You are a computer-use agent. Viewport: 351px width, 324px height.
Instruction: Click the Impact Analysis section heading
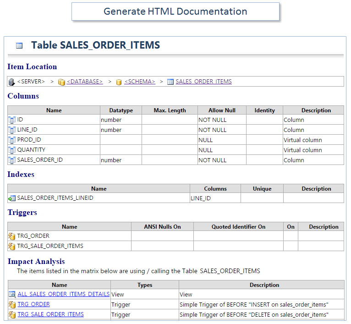coord(36,262)
